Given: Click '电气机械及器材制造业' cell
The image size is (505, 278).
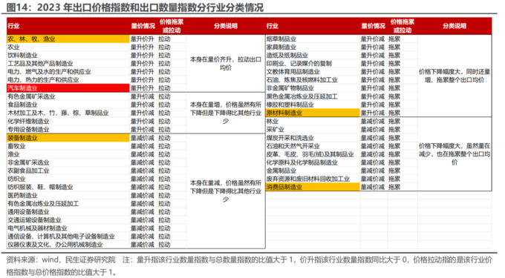Looking at the screenshot, I should 37,228.
